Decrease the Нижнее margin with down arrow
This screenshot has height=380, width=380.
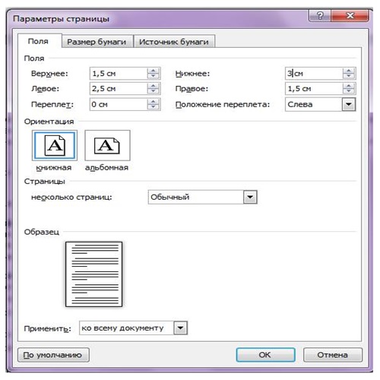coord(349,77)
